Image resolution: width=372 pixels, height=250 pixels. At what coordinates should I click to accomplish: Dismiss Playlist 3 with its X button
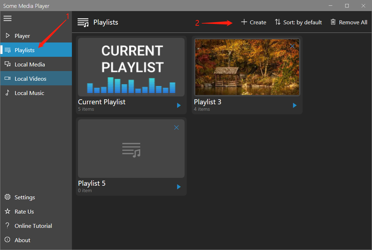[x=292, y=46]
